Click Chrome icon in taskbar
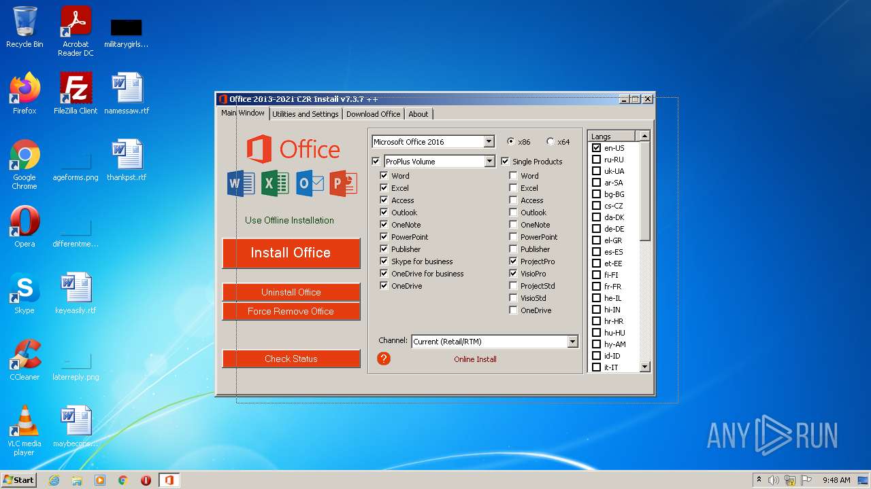Viewport: 871px width, 489px height. click(123, 480)
